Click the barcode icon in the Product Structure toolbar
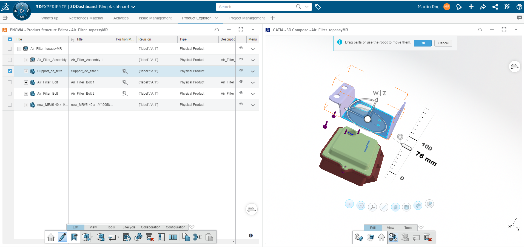This screenshot has height=247, width=524. click(x=173, y=237)
